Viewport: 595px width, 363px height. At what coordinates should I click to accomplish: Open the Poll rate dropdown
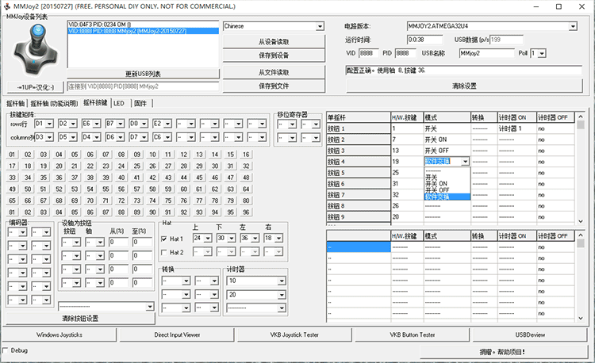pos(542,53)
